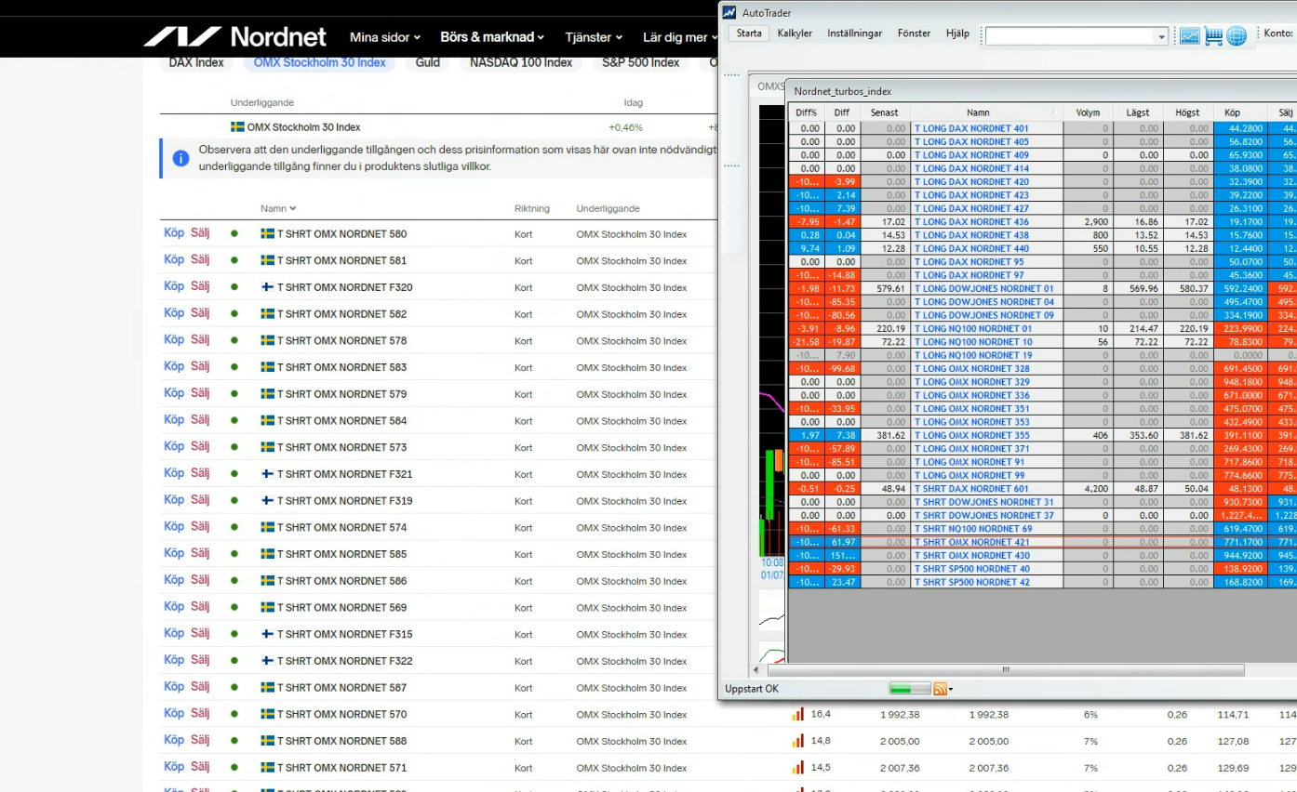Expand the Börs & marknad menu
The image size is (1297, 792).
click(x=492, y=37)
